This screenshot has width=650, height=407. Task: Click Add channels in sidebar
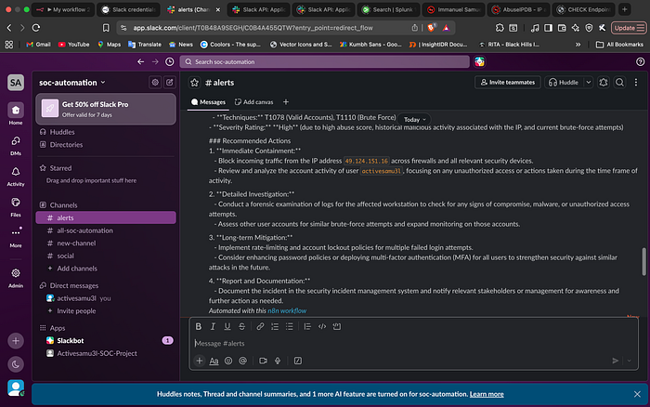[x=106, y=269]
